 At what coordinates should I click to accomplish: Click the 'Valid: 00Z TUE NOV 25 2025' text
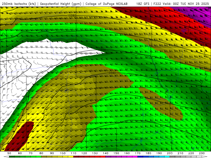pos(186,4)
